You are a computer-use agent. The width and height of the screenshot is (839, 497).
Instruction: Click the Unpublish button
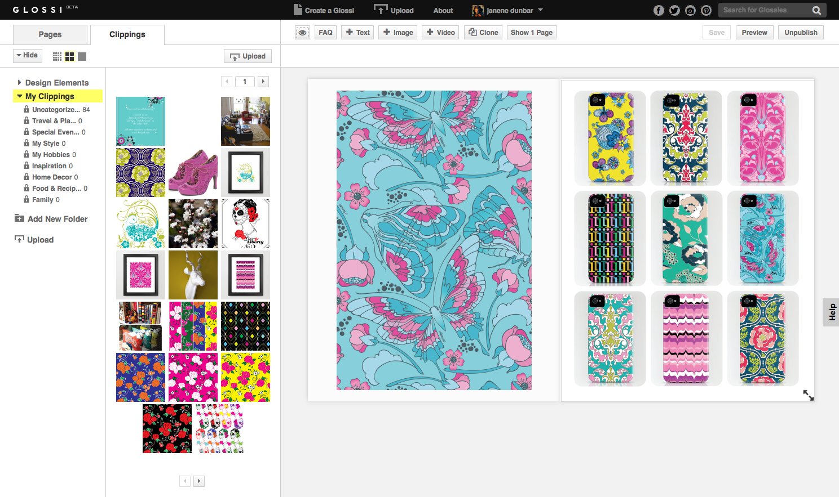801,33
